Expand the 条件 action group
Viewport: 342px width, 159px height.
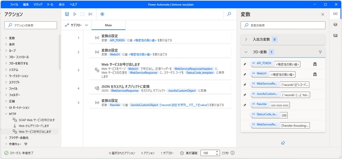click(6, 44)
